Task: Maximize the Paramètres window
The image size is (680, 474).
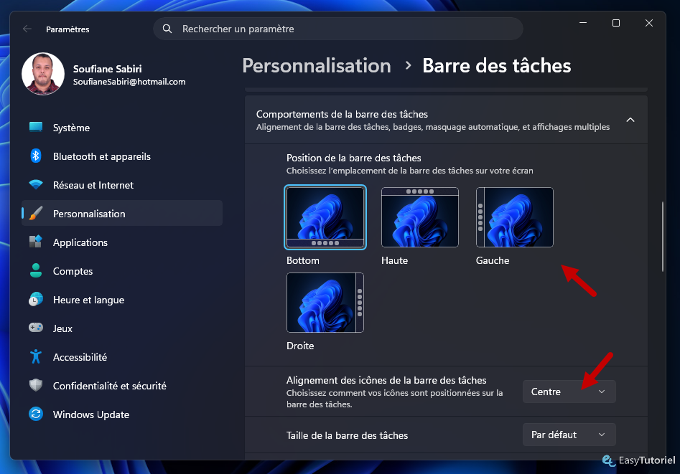Action: pyautogui.click(x=616, y=22)
